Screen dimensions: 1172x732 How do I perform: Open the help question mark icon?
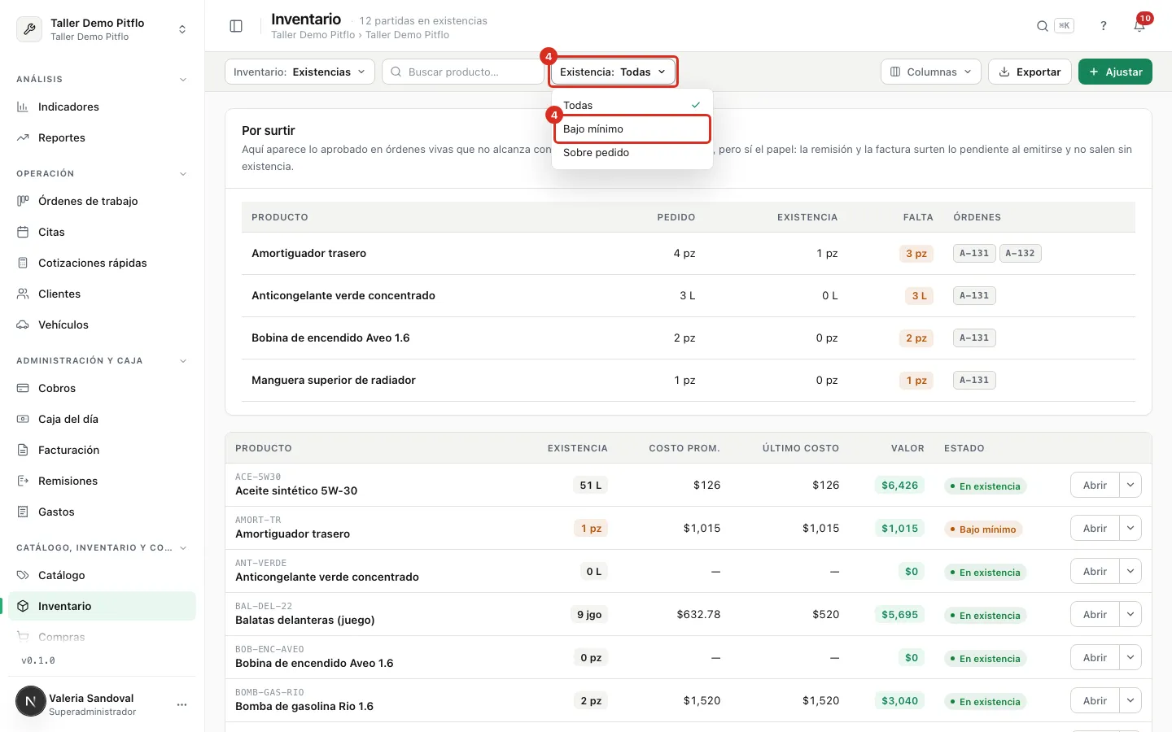(1104, 26)
